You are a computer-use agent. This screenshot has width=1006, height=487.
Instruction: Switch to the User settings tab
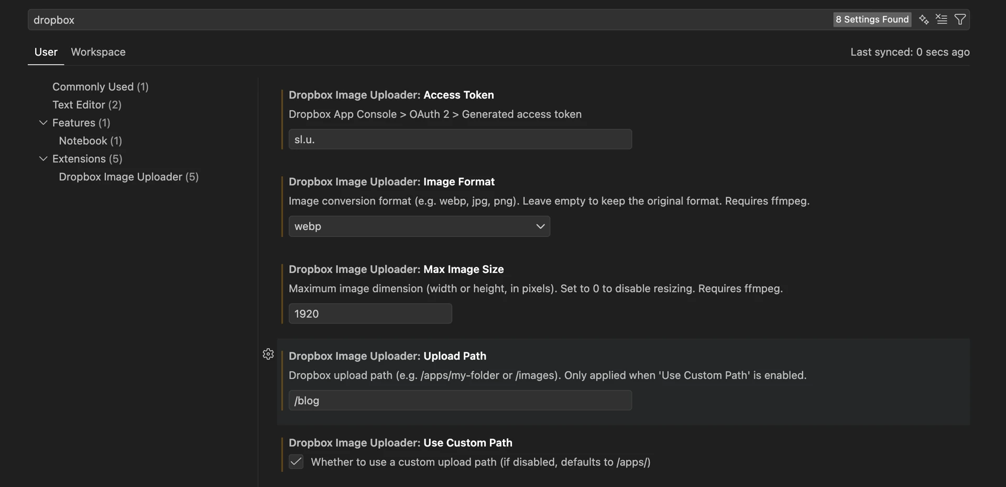pyautogui.click(x=46, y=52)
